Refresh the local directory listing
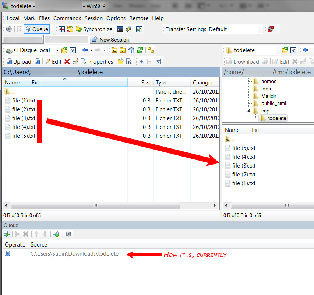The width and height of the screenshot is (314, 295). [x=140, y=50]
